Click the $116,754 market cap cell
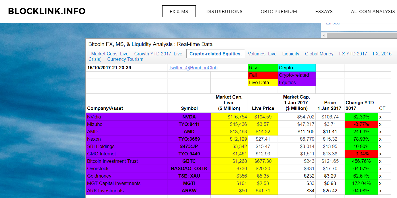 229,117
